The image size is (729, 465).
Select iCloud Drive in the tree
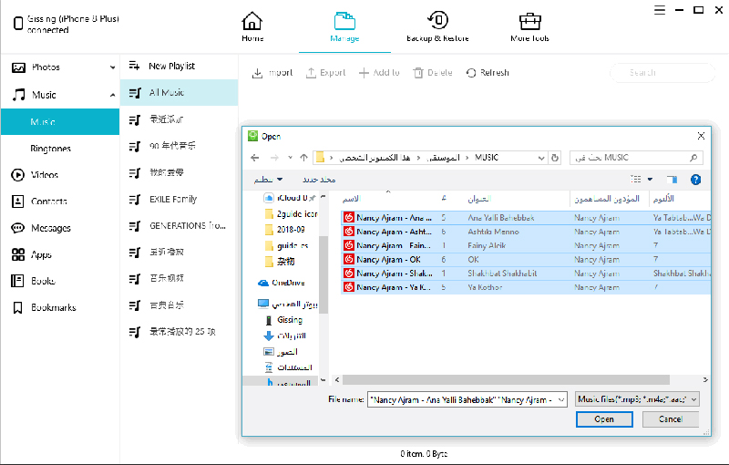coord(290,198)
